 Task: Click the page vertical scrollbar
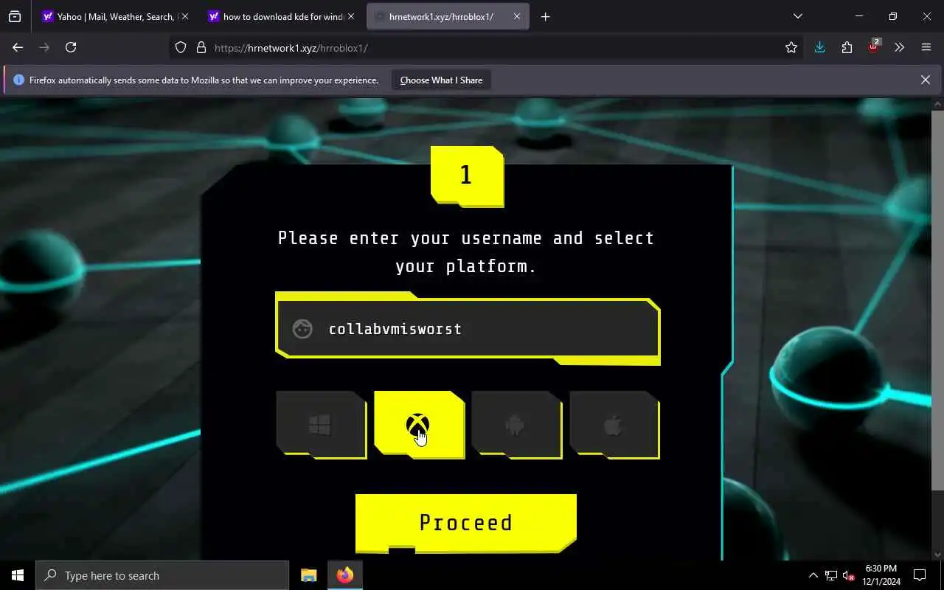coord(937,299)
